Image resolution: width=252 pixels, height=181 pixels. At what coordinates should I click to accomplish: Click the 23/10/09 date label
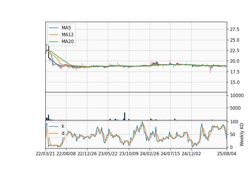click(x=129, y=154)
